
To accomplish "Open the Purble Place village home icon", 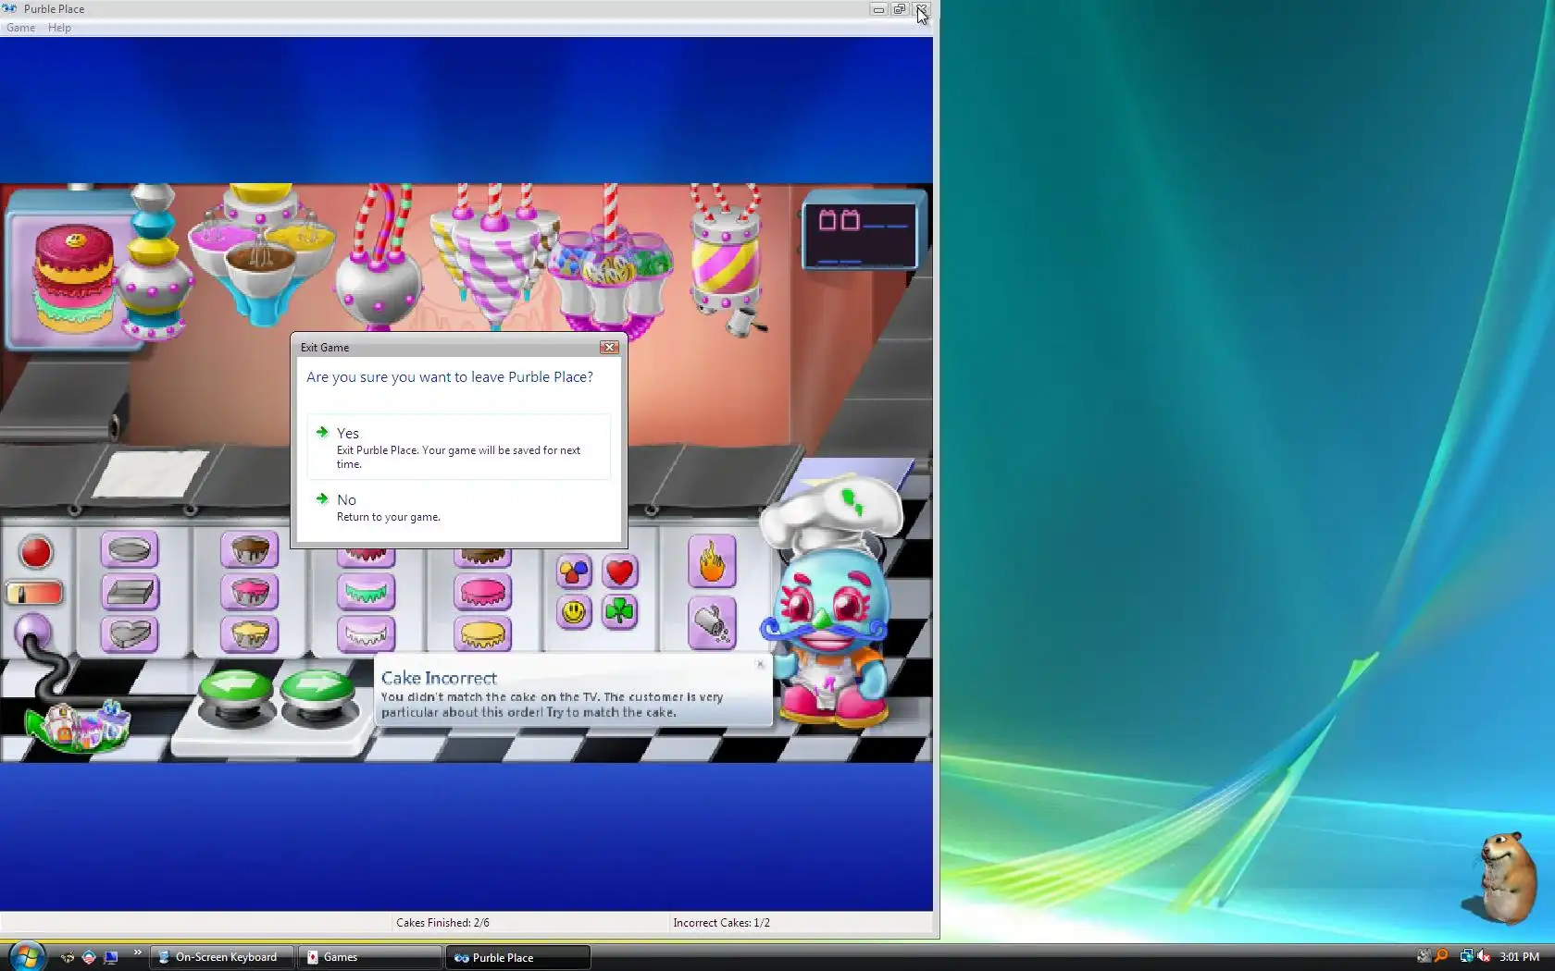I will [x=79, y=726].
